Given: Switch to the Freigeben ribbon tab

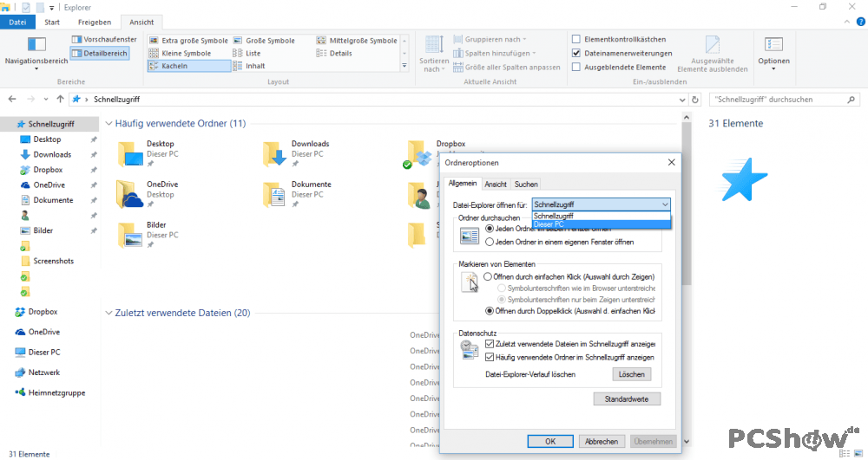Looking at the screenshot, I should tap(95, 22).
